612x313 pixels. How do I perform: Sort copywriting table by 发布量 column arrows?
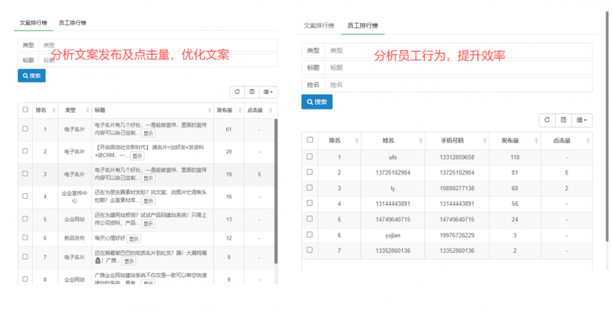tap(240, 110)
